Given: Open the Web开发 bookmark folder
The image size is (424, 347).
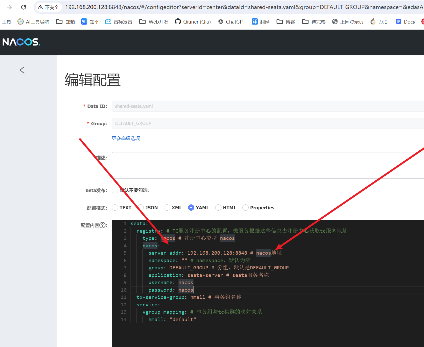Looking at the screenshot, I should (154, 22).
